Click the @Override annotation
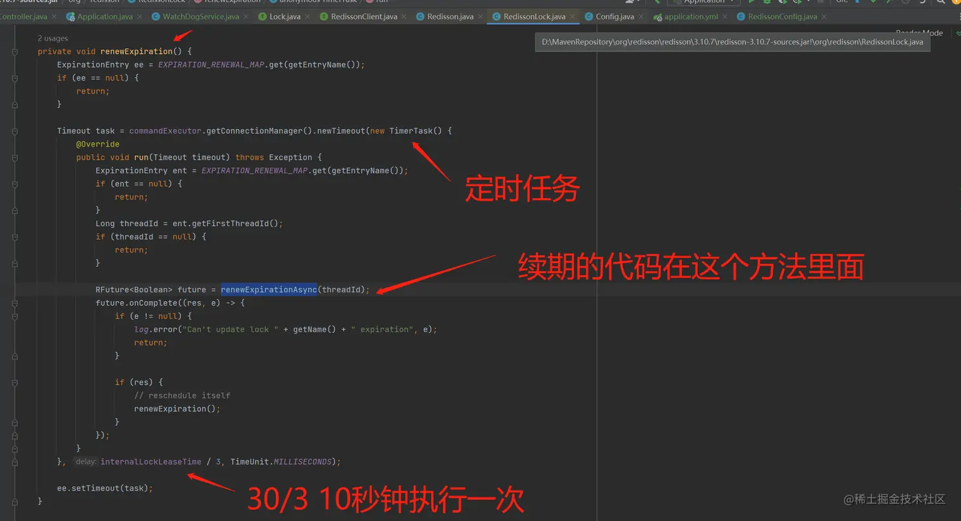The image size is (961, 521). click(98, 144)
